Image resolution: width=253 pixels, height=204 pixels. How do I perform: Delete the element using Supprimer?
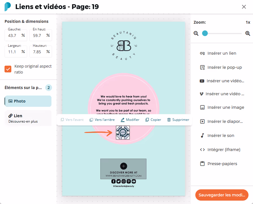click(178, 120)
